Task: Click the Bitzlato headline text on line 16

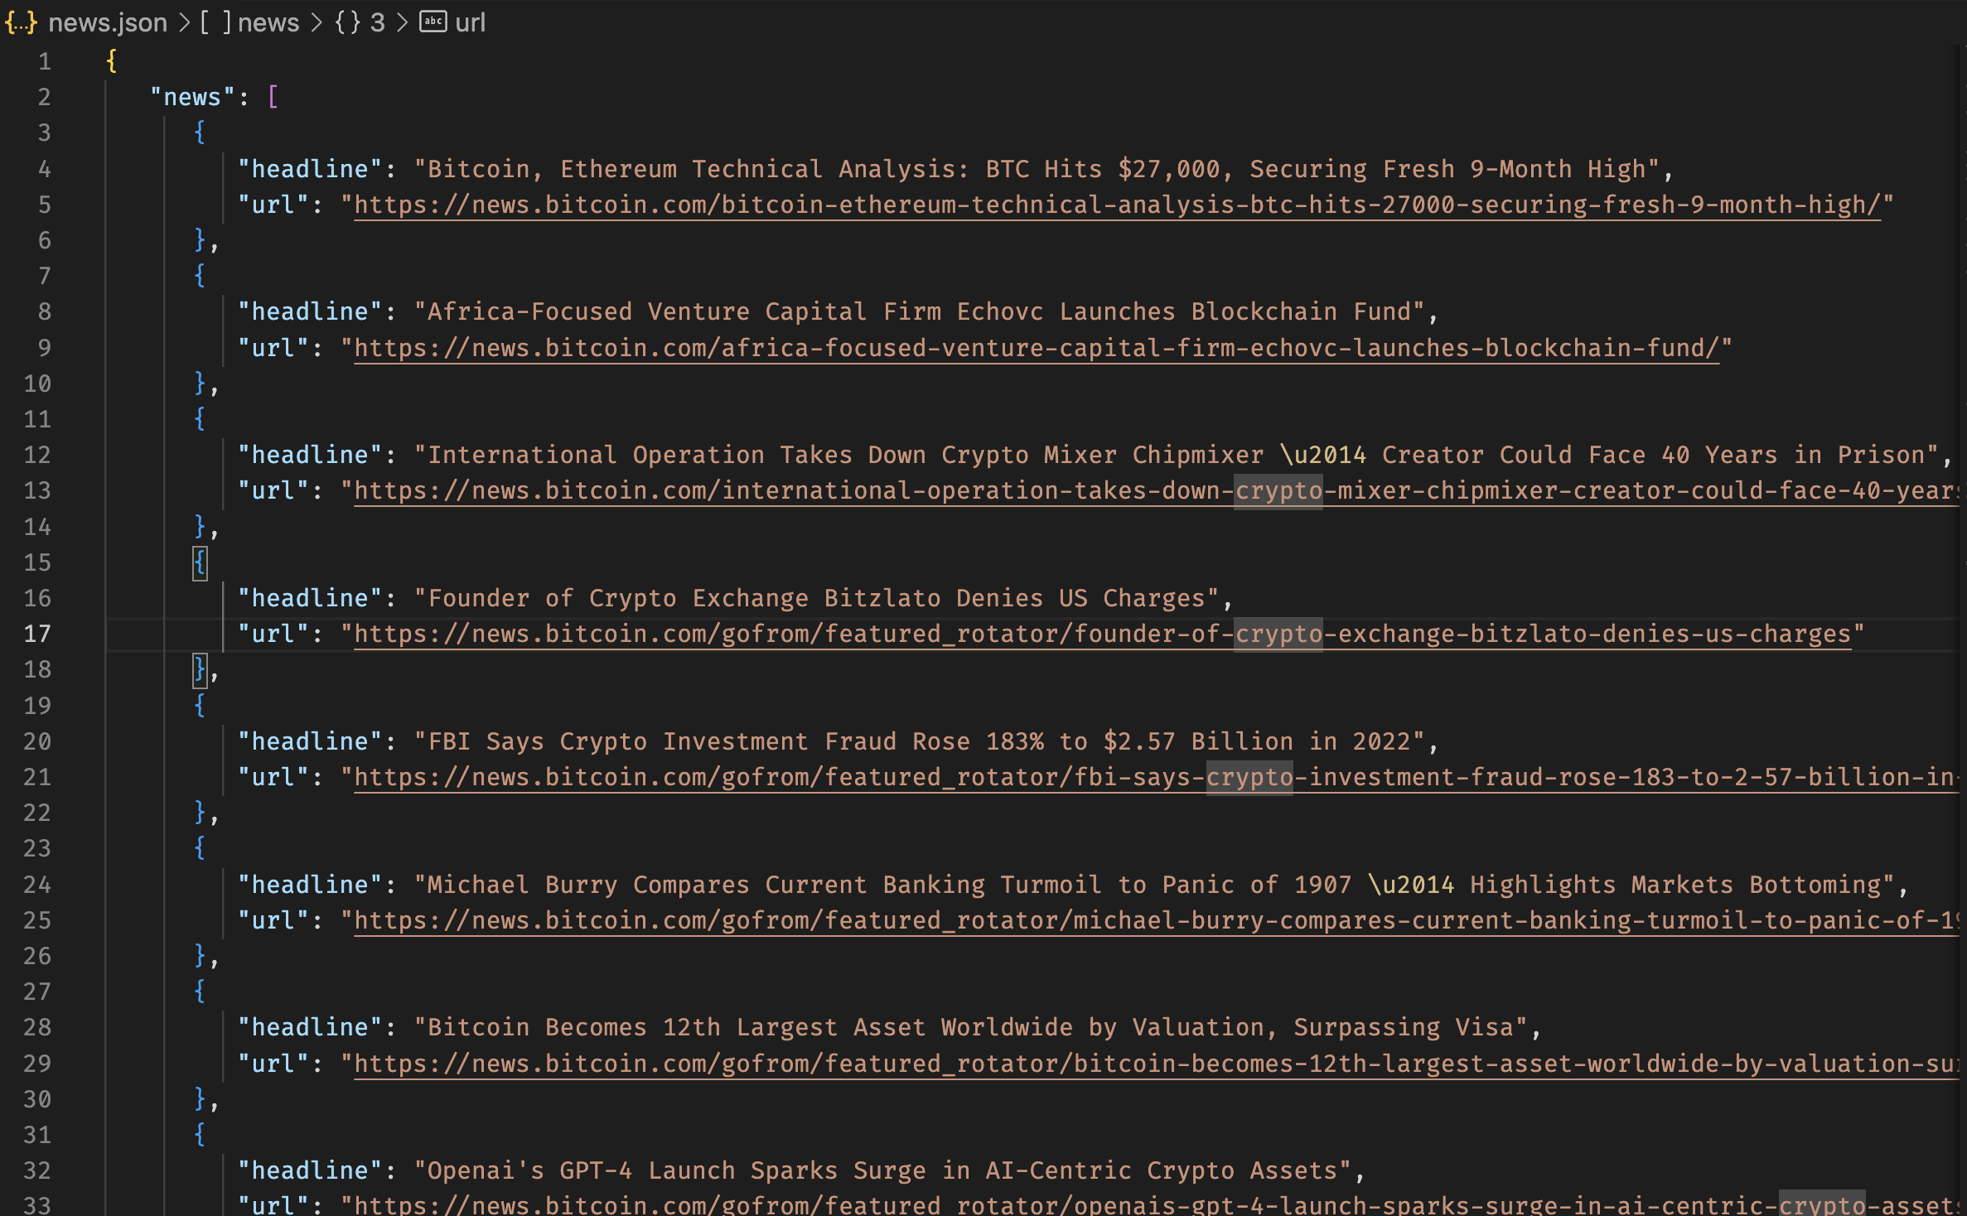Action: (816, 598)
